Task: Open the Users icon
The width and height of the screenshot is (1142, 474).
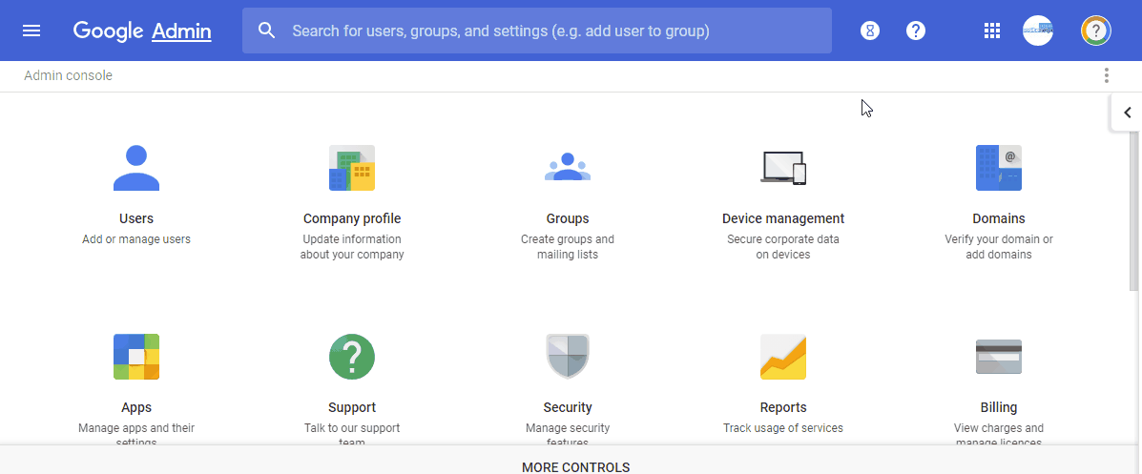Action: tap(136, 168)
